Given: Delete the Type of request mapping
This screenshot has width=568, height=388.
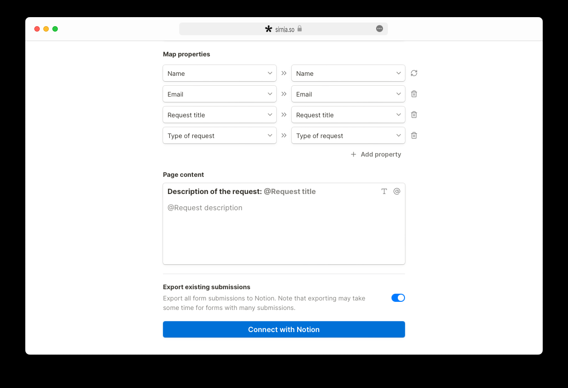Looking at the screenshot, I should point(414,135).
